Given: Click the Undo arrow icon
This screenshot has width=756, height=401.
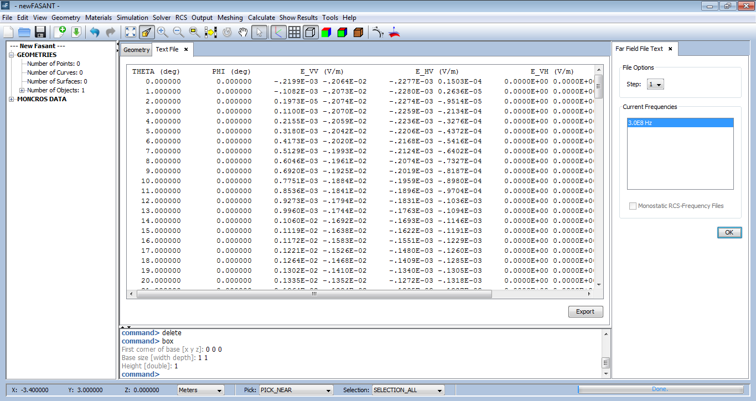Looking at the screenshot, I should pyautogui.click(x=95, y=32).
